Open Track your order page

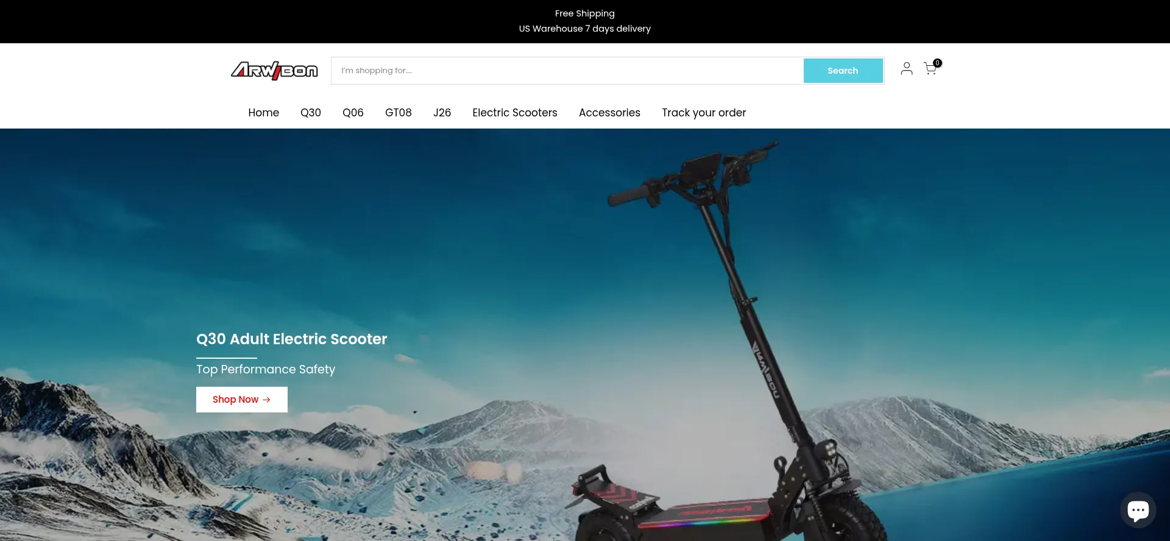pyautogui.click(x=703, y=113)
